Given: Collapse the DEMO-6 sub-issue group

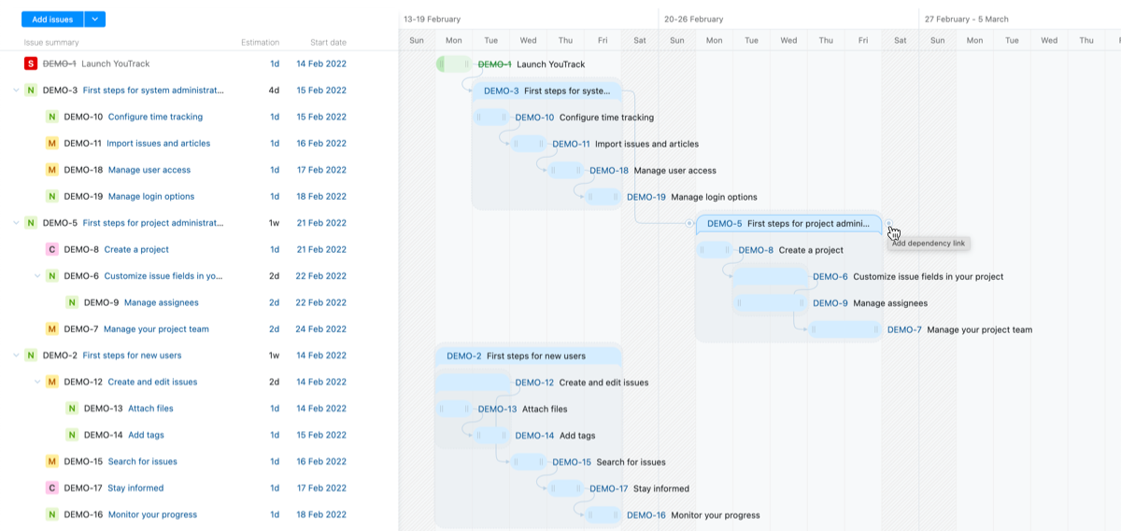Looking at the screenshot, I should (x=37, y=276).
